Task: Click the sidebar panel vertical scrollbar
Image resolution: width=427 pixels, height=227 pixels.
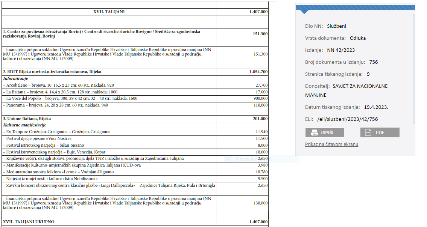Action: 414,68
